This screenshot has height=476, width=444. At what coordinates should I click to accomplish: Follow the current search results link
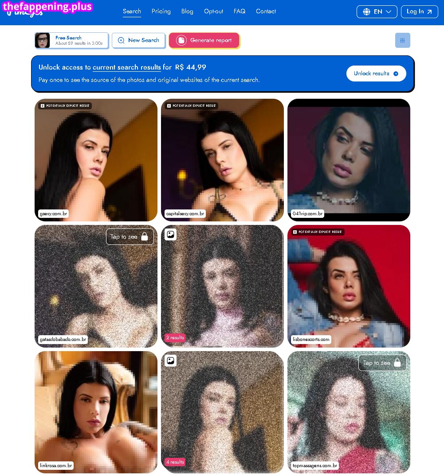pyautogui.click(x=126, y=67)
